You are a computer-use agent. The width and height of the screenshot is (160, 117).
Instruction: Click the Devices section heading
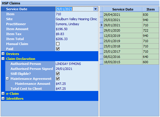coord(13,54)
